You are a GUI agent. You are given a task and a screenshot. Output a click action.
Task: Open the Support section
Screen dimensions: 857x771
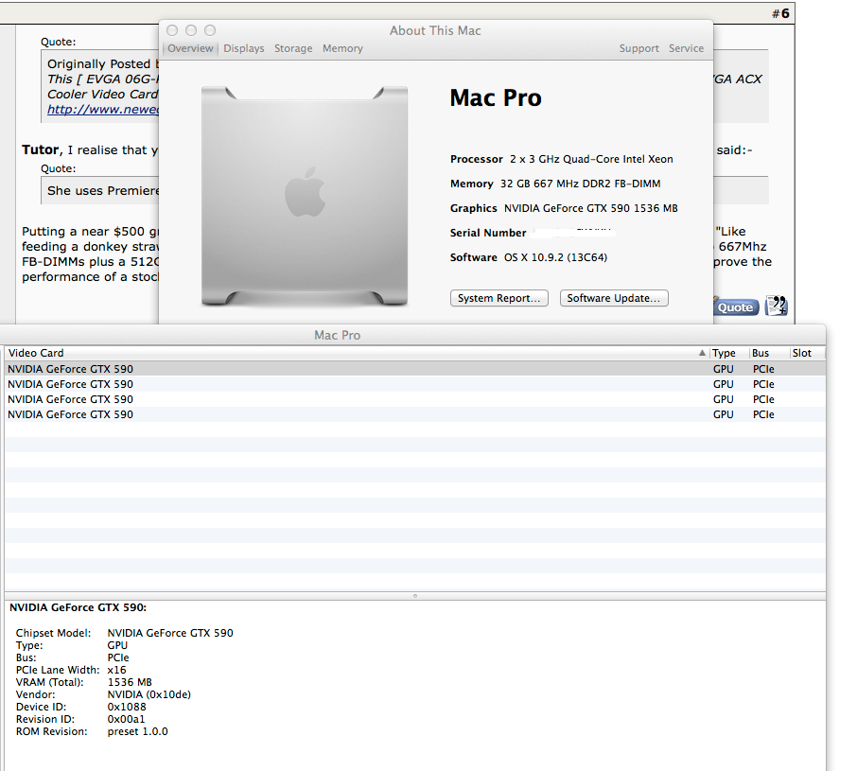(x=638, y=48)
